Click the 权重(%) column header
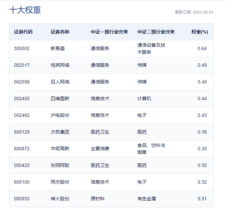 [200, 32]
